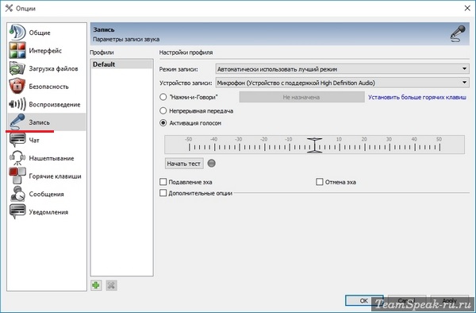Viewport: 476px width, 313px height.
Task: Click the Интерфейс colored squares icon
Action: pos(17,50)
